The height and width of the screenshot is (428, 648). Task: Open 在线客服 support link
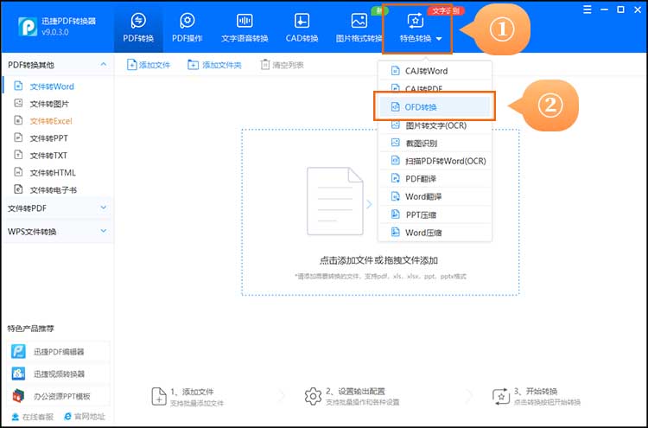(32, 417)
